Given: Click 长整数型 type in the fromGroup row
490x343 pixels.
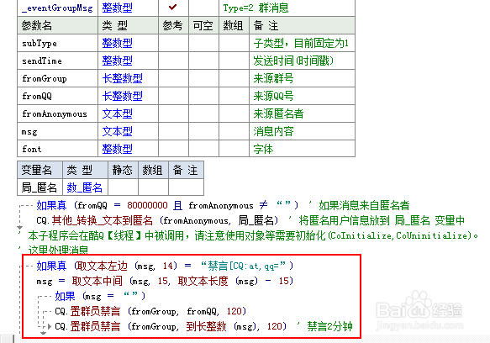Looking at the screenshot, I should point(122,78).
